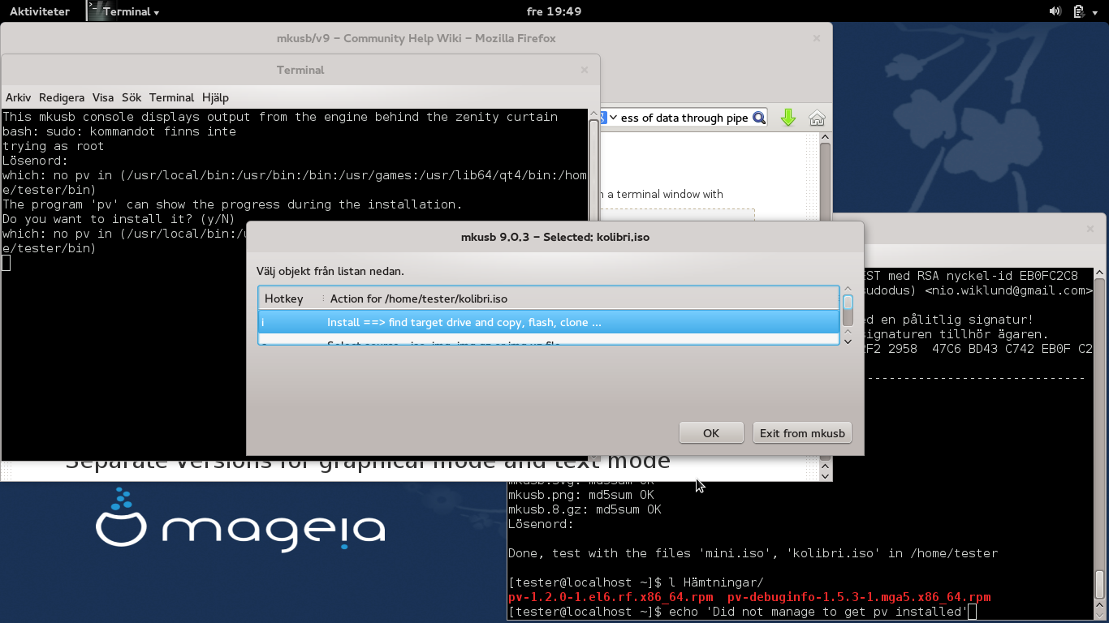The height and width of the screenshot is (623, 1109).
Task: Click Firefox page scroll-down arrow at bottom
Action: coord(826,476)
